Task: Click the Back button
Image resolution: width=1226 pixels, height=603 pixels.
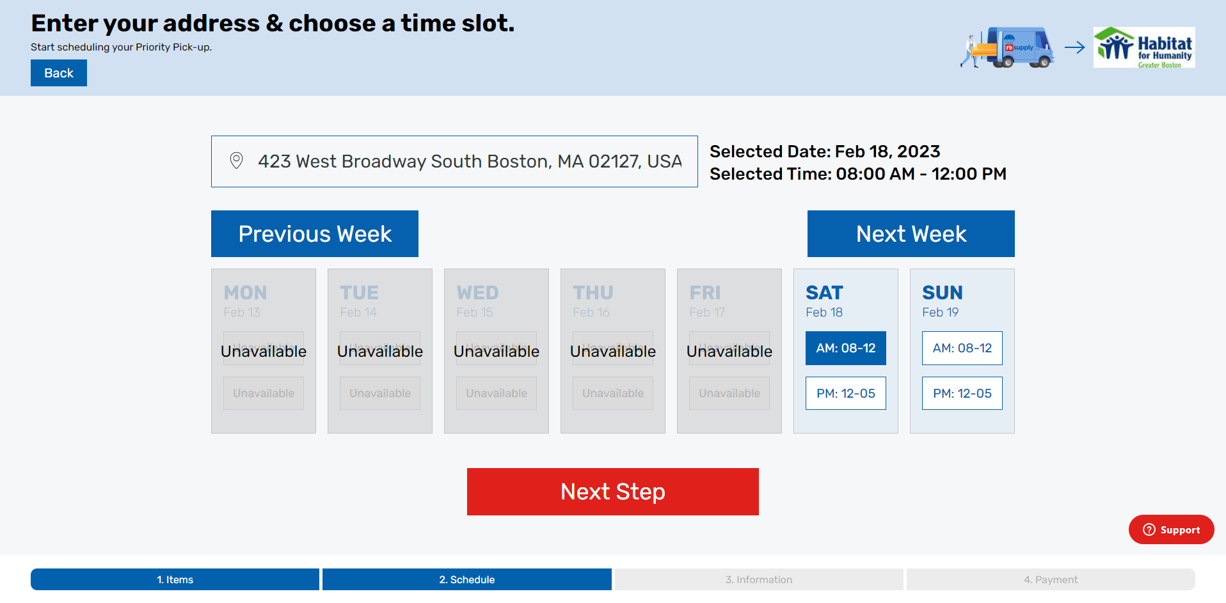Action: click(x=59, y=73)
